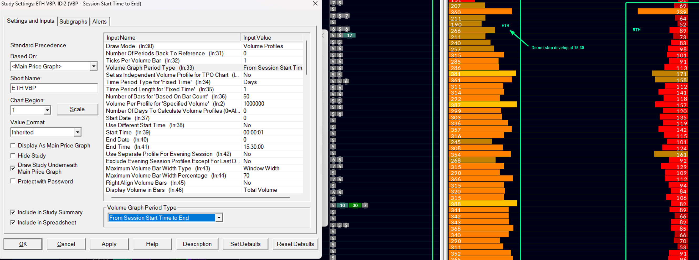Click the 1000000 value cell
The image size is (699, 260).
click(x=272, y=103)
